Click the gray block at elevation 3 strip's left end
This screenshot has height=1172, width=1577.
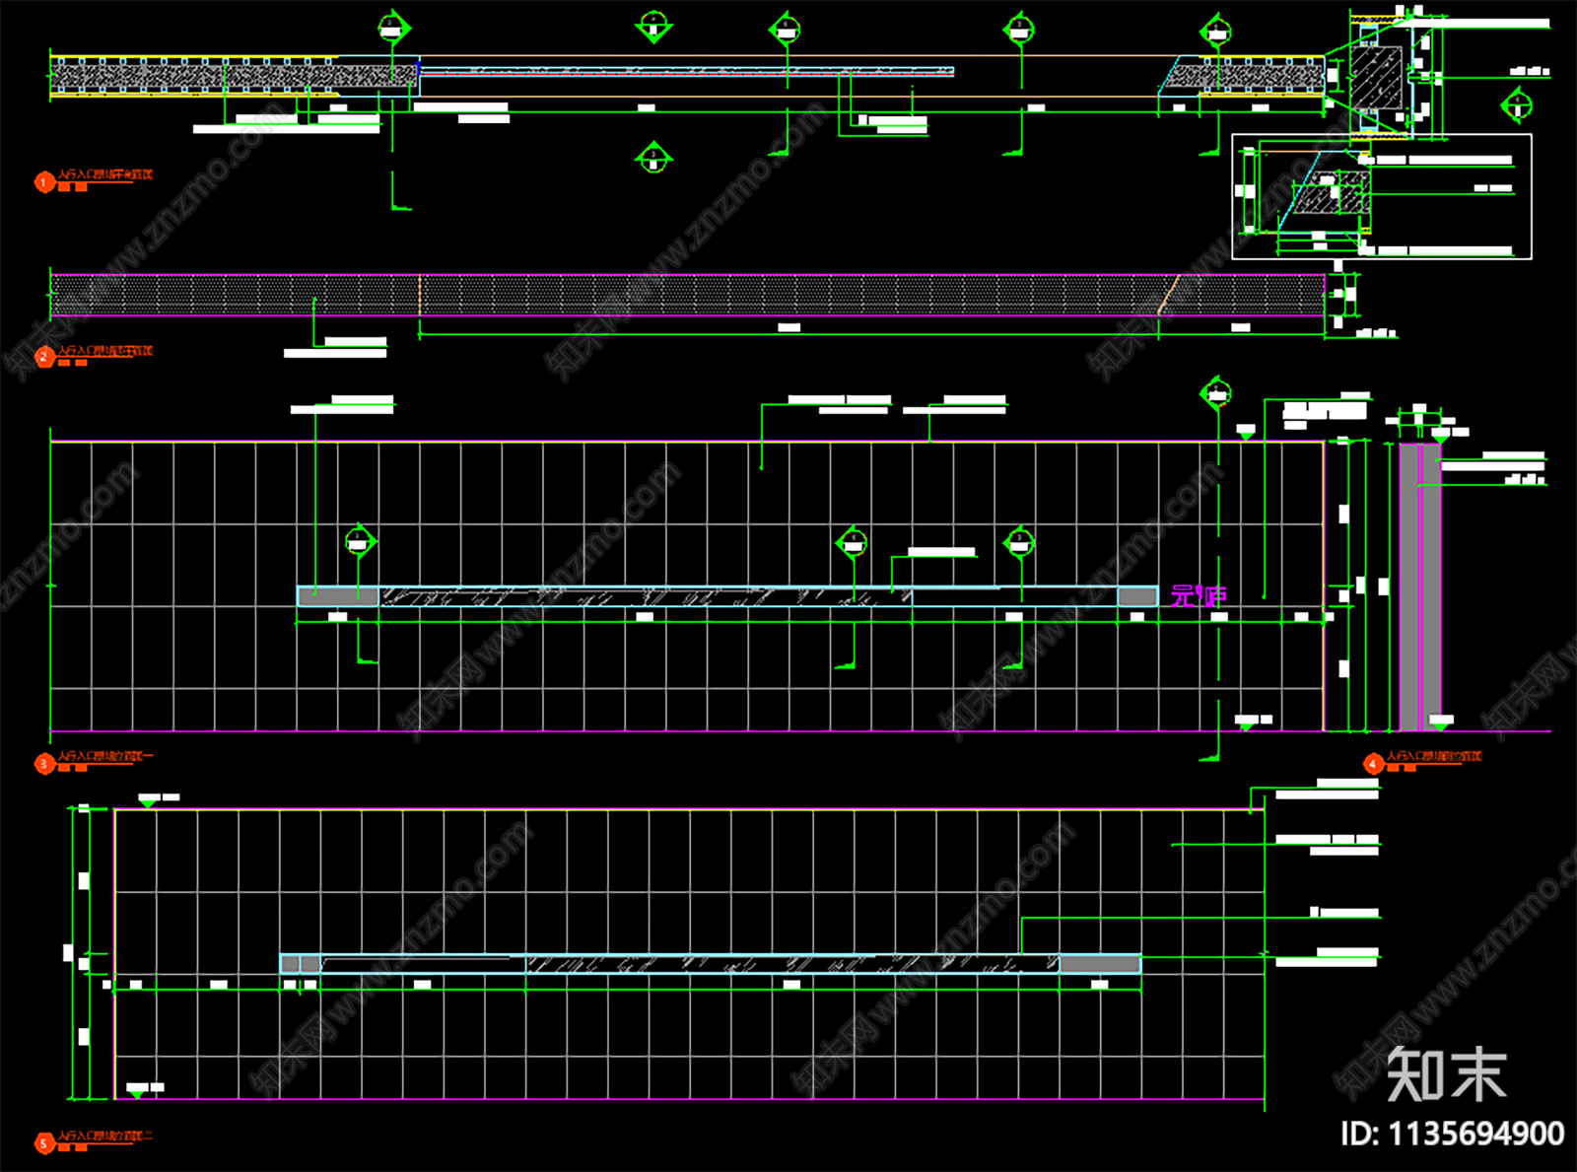click(x=338, y=596)
